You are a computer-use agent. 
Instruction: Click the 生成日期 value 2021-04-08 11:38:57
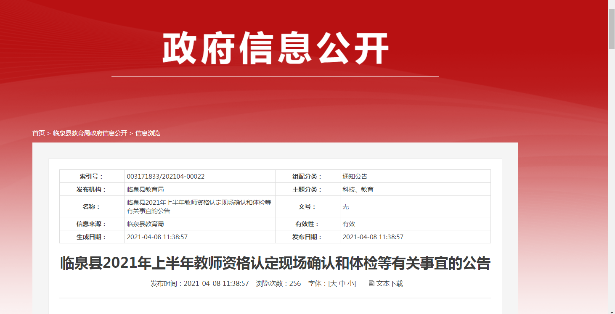[x=157, y=237]
